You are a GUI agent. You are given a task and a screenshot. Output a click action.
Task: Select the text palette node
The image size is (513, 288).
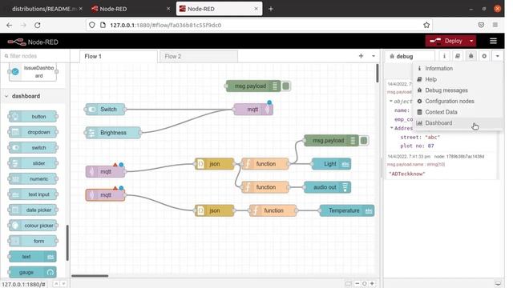click(x=33, y=257)
